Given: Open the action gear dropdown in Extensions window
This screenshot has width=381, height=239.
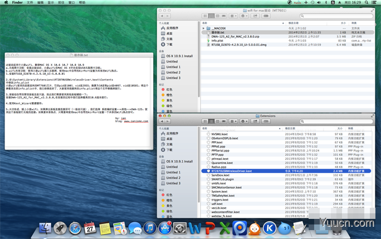Looking at the screenshot, I should coord(244,121).
